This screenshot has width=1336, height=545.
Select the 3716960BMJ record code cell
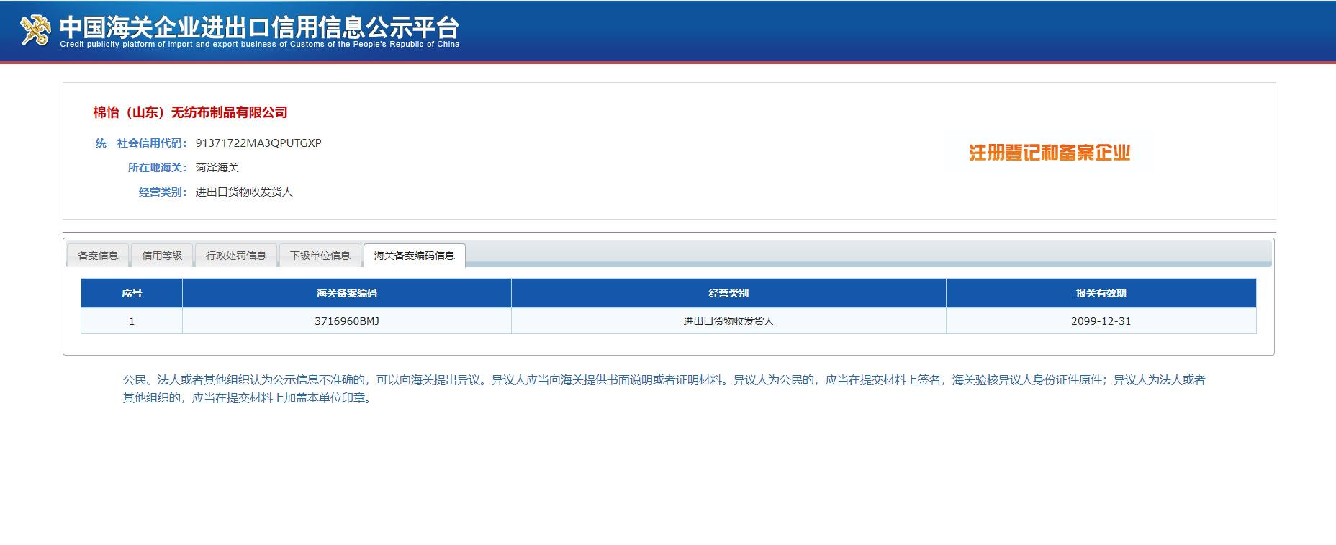point(347,321)
